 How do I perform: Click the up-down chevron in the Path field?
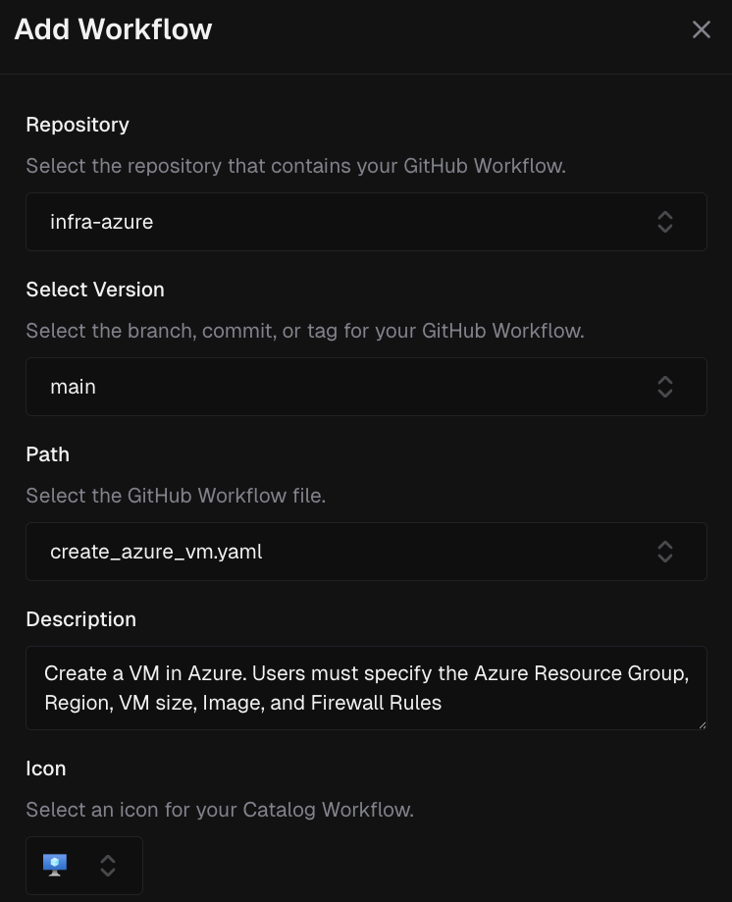(x=664, y=552)
